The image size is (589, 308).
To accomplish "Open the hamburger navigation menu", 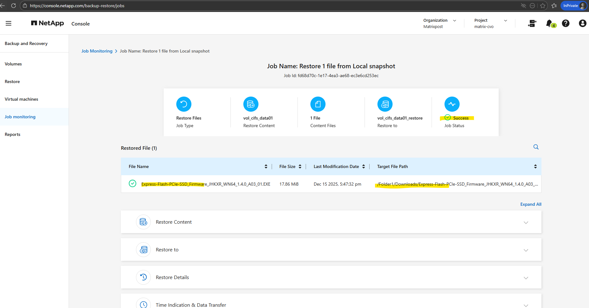I will 8,23.
